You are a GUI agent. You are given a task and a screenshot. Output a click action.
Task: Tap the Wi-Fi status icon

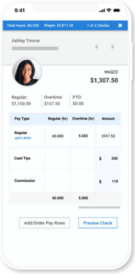pos(109,10)
